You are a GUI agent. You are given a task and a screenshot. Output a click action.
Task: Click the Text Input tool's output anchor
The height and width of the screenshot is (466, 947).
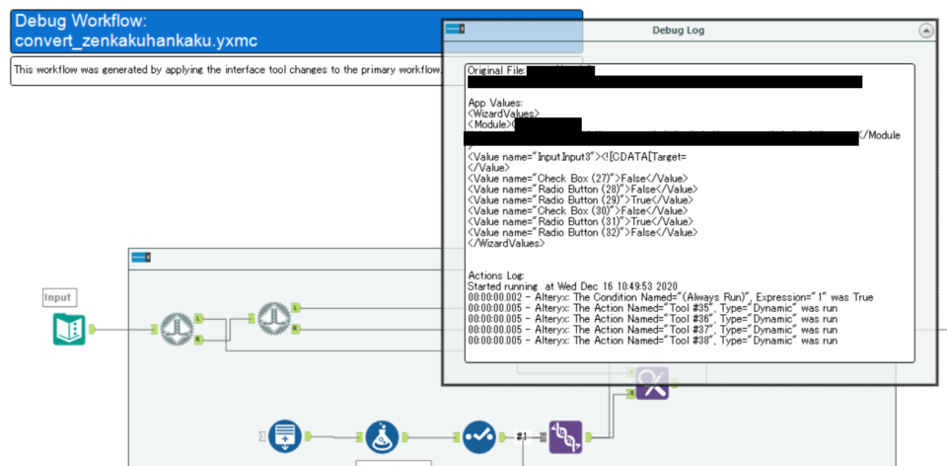click(308, 436)
